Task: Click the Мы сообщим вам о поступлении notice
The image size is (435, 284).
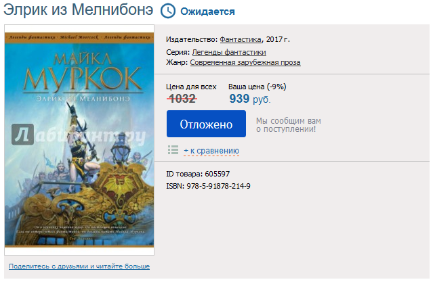Action: pyautogui.click(x=289, y=125)
